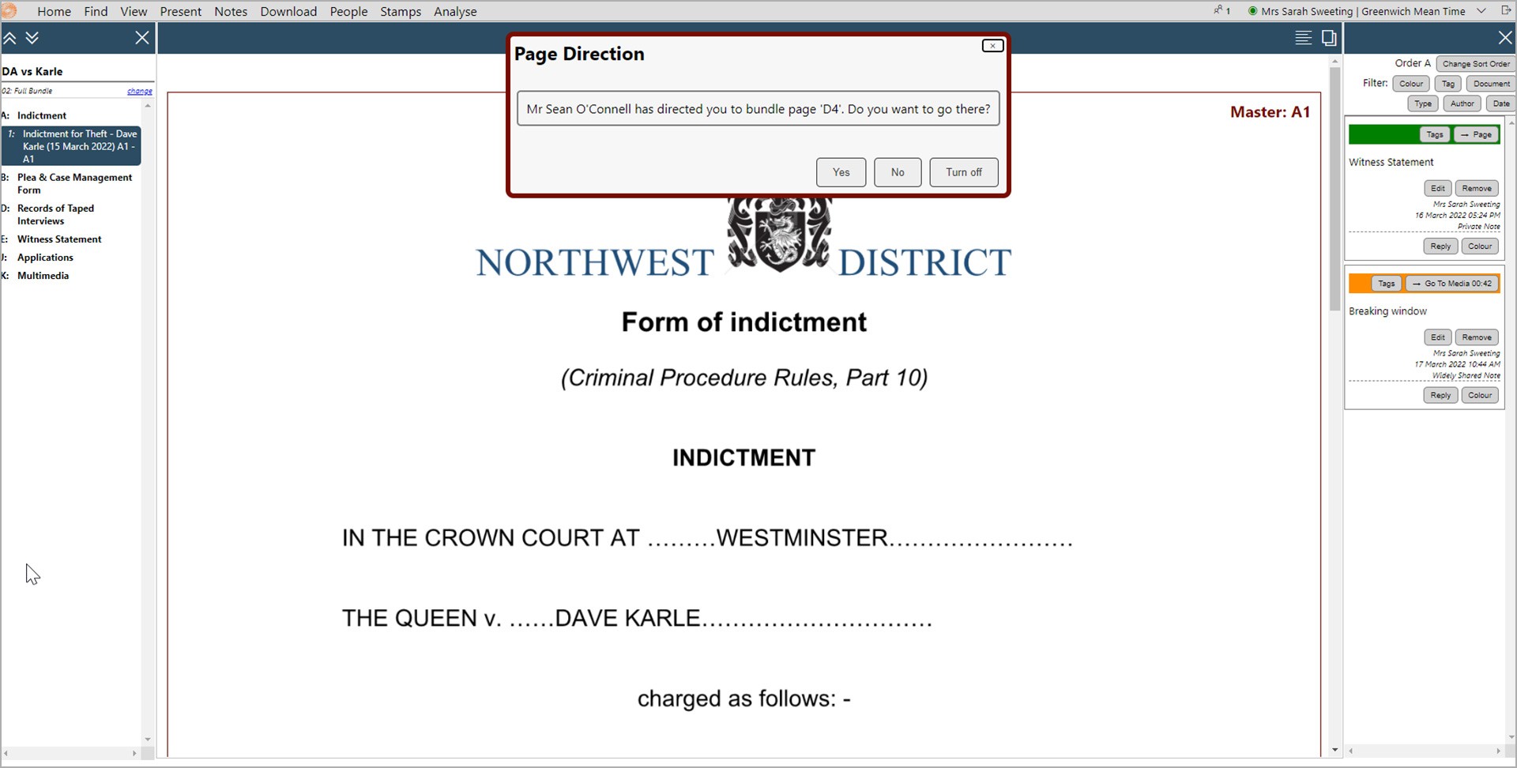Image resolution: width=1517 pixels, height=768 pixels.
Task: Click Yes to go to page D4
Action: (841, 172)
